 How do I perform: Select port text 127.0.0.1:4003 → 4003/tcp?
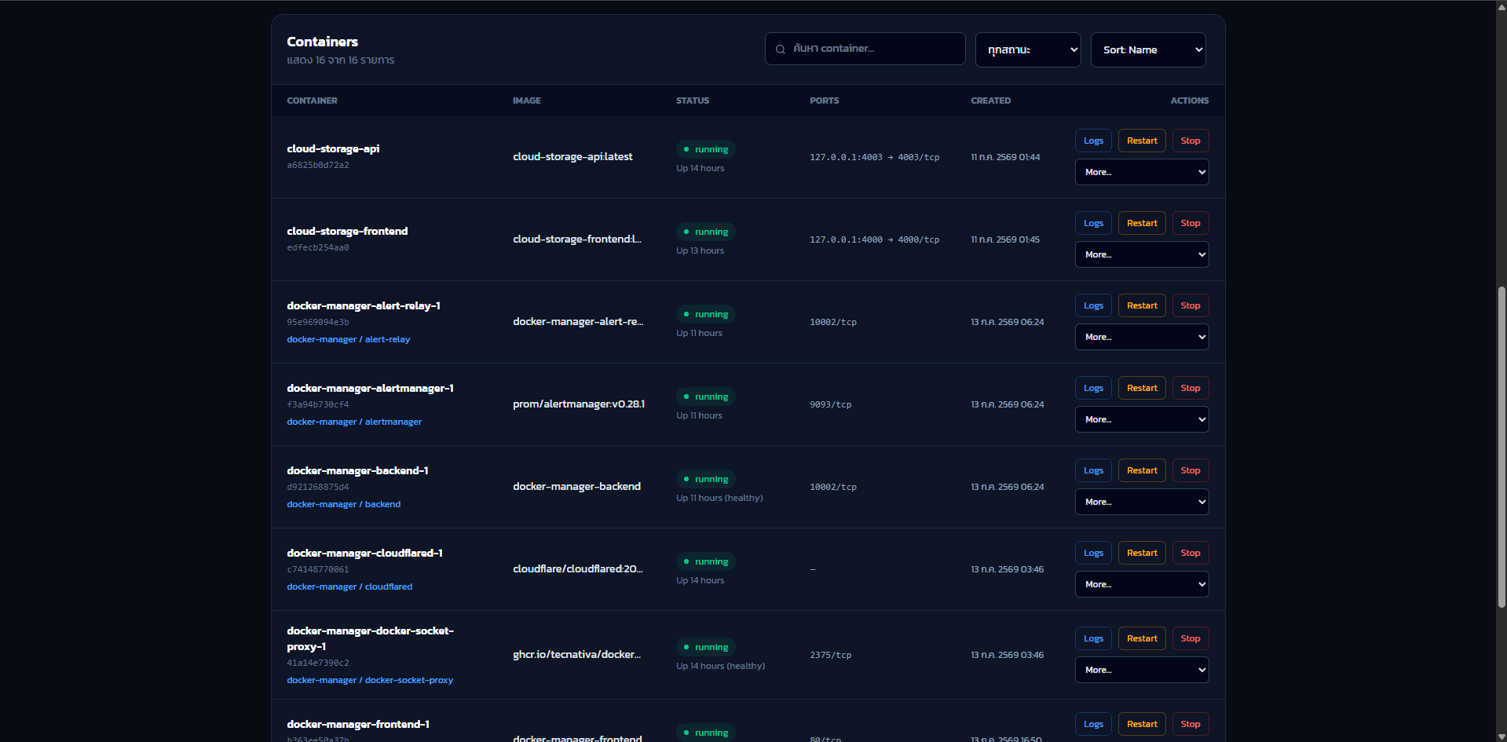click(875, 157)
